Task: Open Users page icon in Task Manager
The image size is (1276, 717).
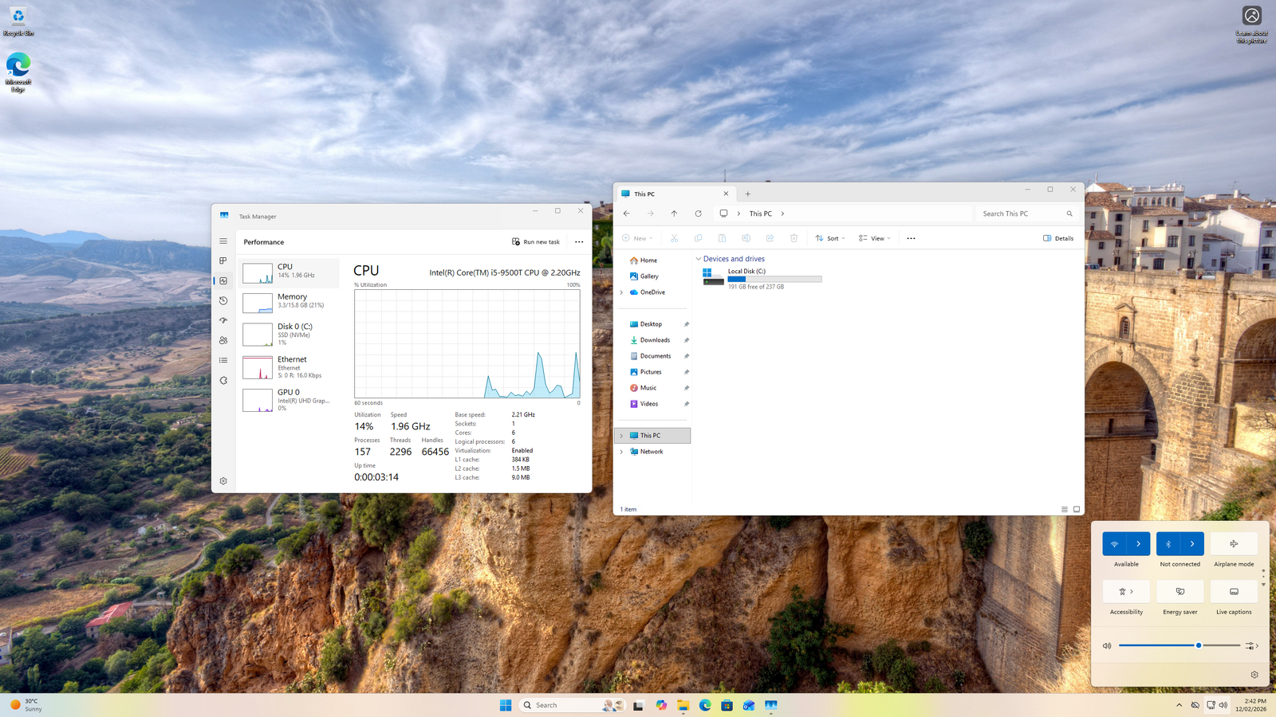Action: pyautogui.click(x=223, y=340)
